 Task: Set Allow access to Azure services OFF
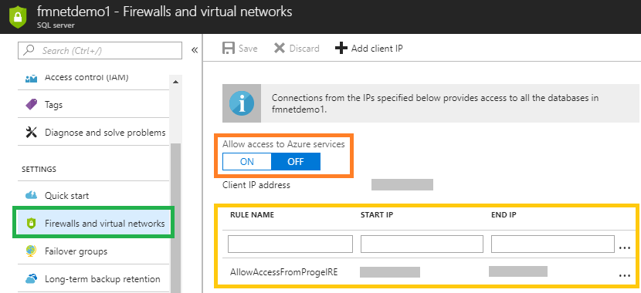[x=296, y=162]
